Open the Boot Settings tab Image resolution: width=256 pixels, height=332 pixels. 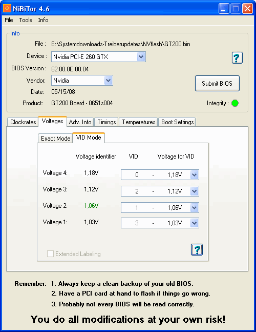(x=177, y=122)
